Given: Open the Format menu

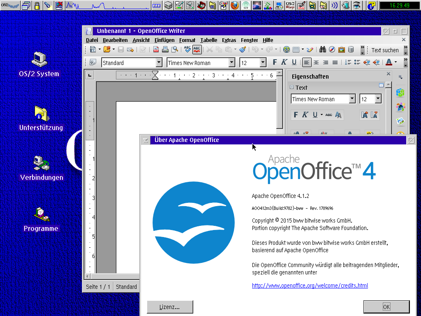Looking at the screenshot, I should 187,40.
